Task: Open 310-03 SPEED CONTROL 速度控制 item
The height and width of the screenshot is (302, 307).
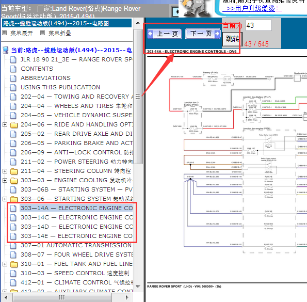Action: point(75,273)
